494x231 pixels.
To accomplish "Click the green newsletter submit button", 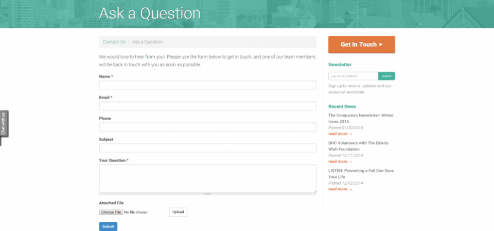I will tap(386, 76).
